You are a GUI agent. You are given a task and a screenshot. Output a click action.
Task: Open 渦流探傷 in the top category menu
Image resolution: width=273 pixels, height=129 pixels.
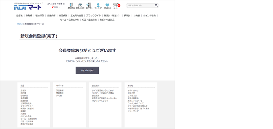point(63,15)
